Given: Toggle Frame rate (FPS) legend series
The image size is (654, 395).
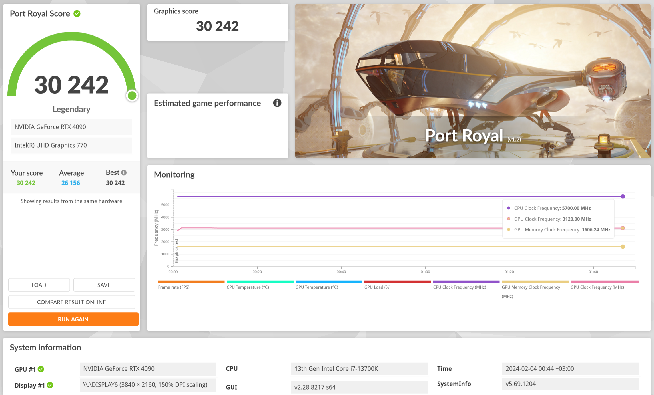Looking at the screenshot, I should [174, 287].
